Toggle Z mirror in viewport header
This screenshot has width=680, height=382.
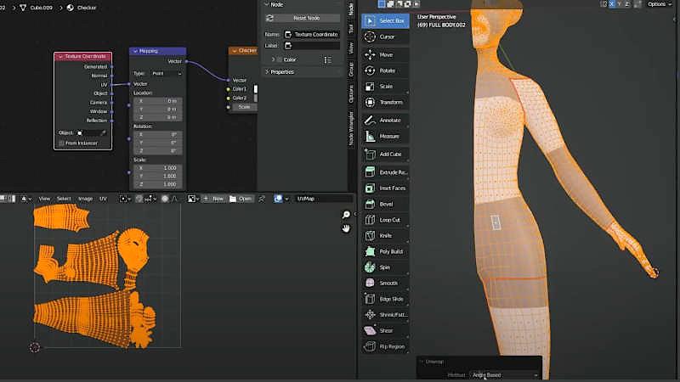point(627,4)
